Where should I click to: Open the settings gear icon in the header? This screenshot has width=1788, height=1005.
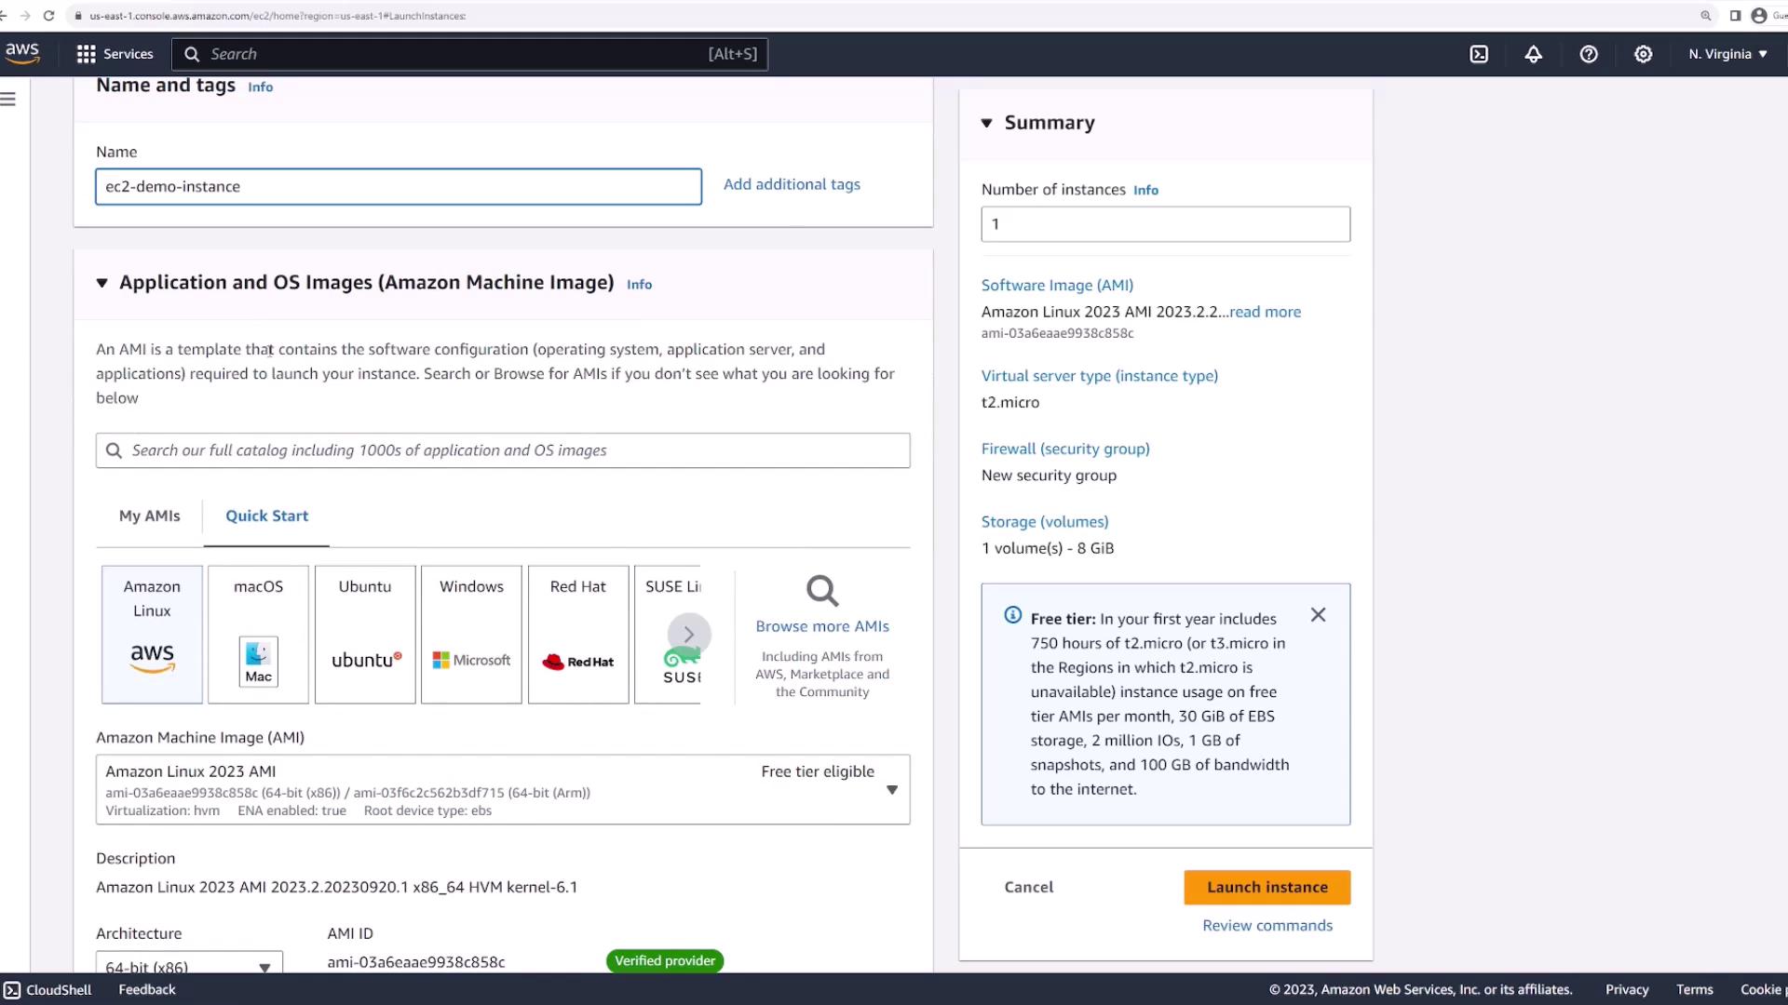click(1644, 54)
